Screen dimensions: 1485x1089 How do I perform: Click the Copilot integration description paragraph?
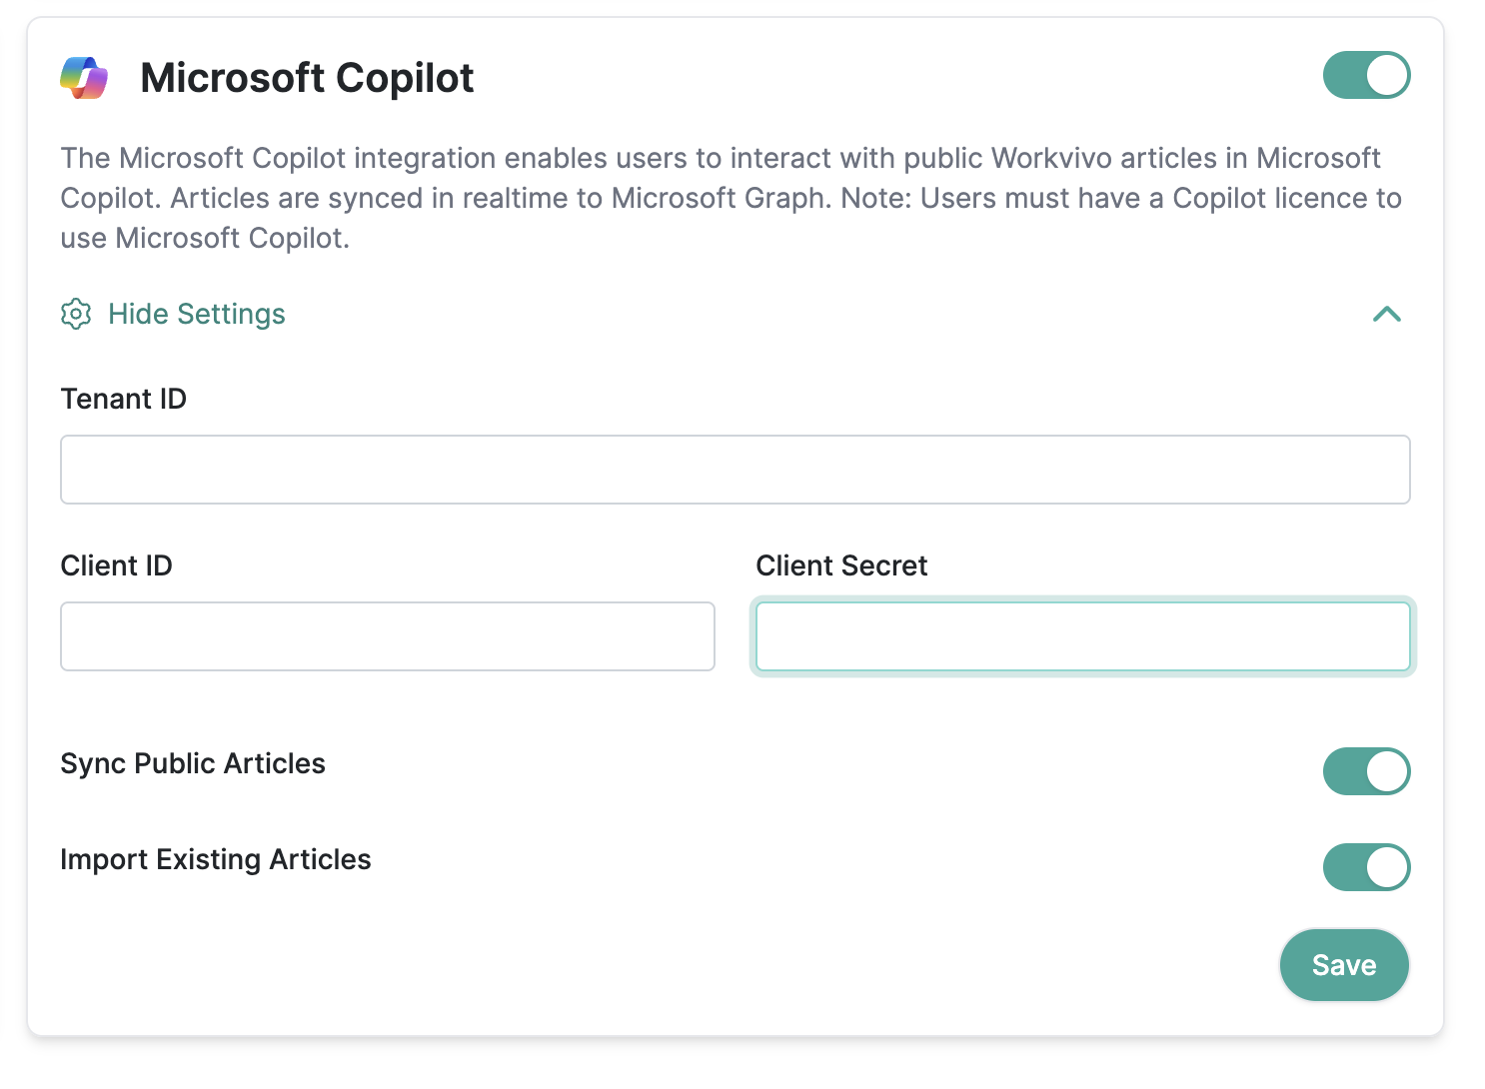tap(732, 198)
